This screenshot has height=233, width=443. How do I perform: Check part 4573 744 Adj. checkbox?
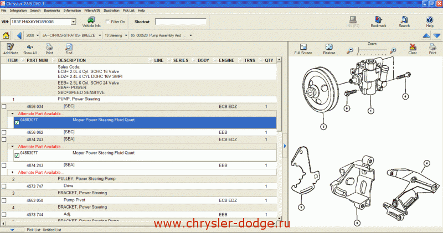pyautogui.click(x=4, y=214)
